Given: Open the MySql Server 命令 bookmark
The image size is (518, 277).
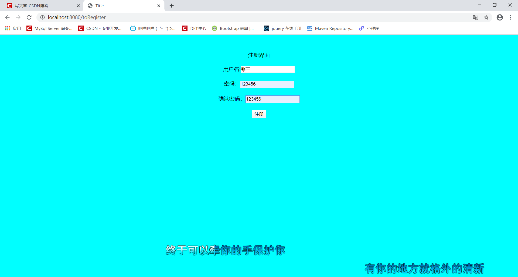Looking at the screenshot, I should pos(50,28).
